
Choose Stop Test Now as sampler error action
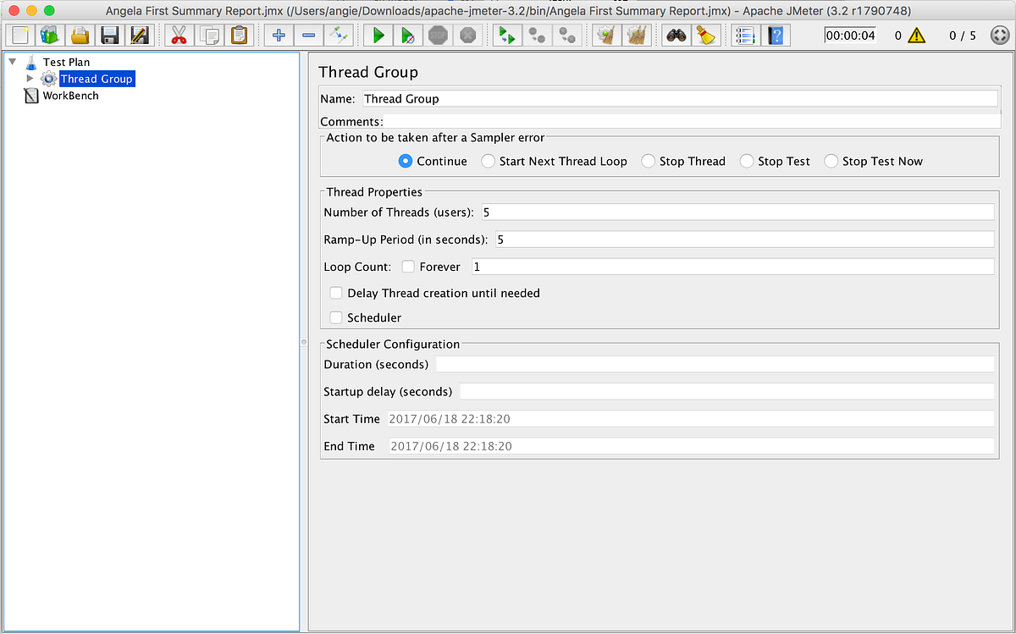pos(831,161)
